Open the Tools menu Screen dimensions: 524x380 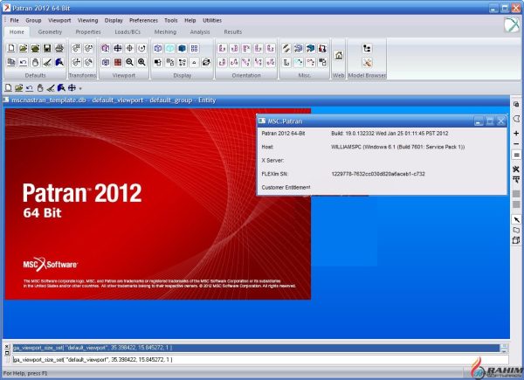pos(171,20)
